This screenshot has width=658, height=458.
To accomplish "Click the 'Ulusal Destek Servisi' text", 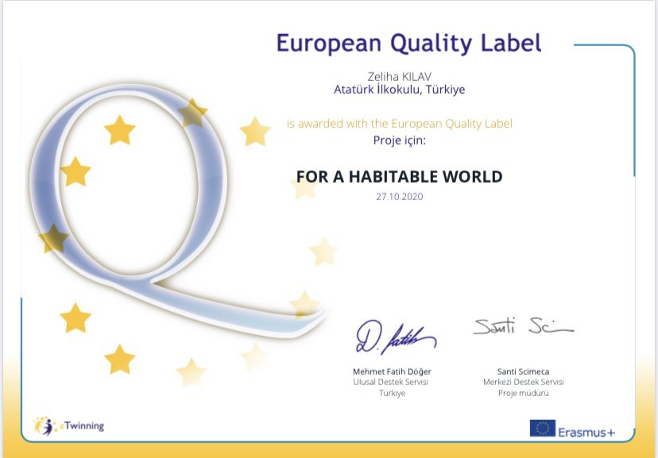I will coord(391,382).
